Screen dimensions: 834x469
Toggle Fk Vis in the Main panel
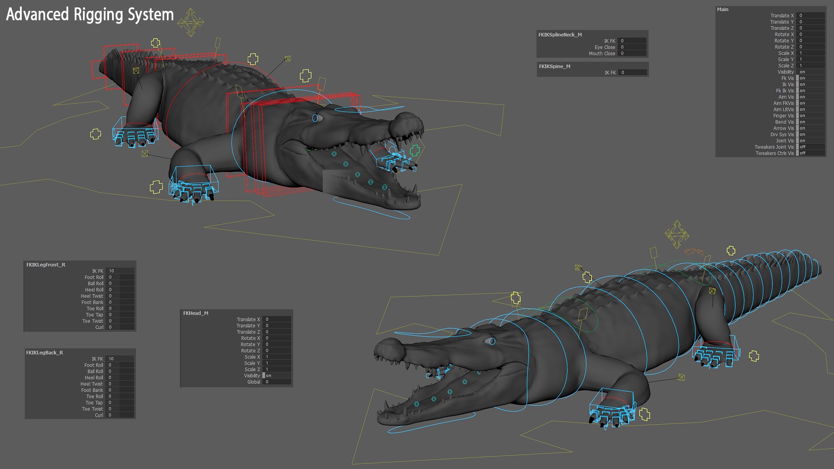tap(811, 78)
